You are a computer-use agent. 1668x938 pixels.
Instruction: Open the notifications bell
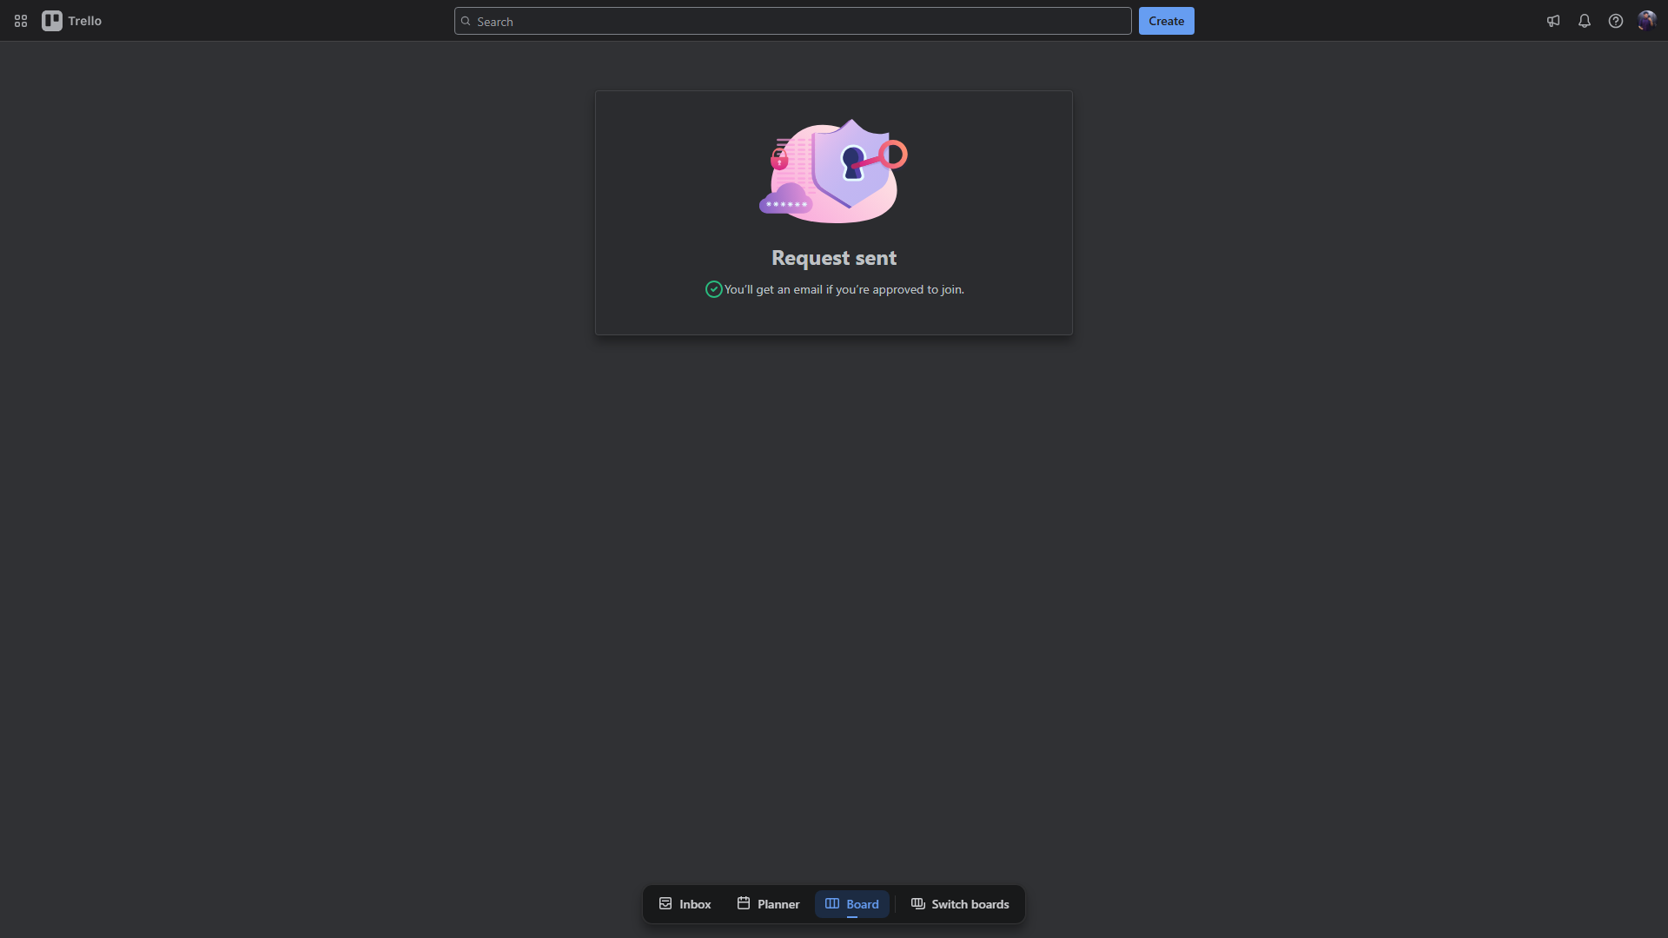click(1585, 21)
